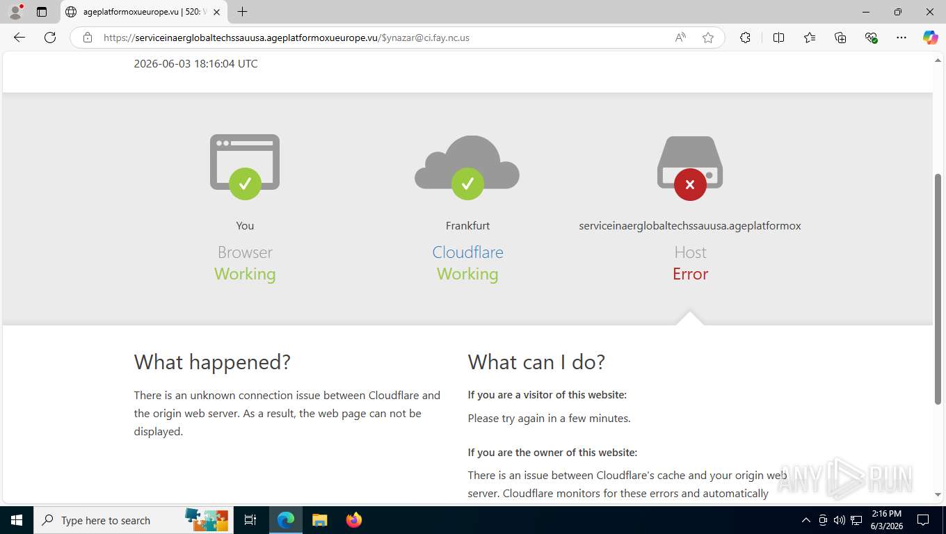Click the taskbar search box
Viewport: 946px width, 534px height.
click(133, 520)
